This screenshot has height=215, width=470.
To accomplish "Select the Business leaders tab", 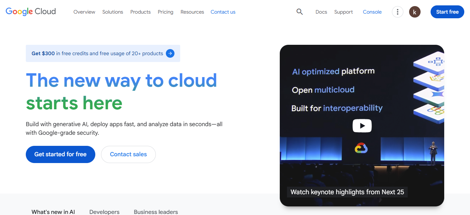I will [155, 212].
